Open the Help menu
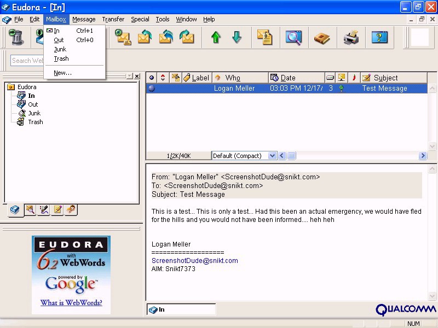Viewport: 438px width, 328px height. click(x=209, y=19)
